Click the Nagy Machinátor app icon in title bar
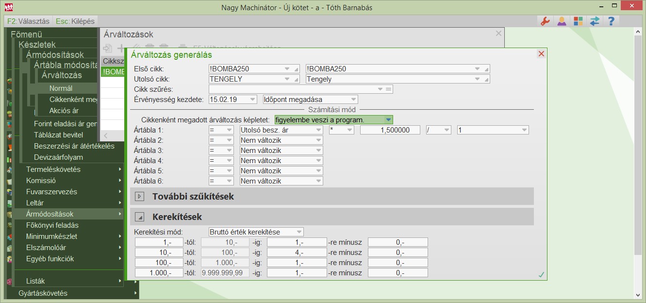This screenshot has height=303, width=646. click(9, 7)
